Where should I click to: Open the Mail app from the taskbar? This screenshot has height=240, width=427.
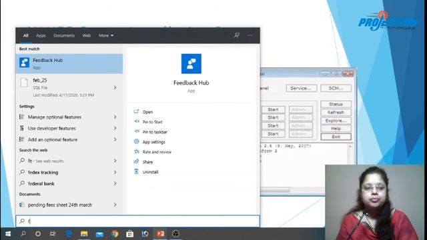[99, 234]
